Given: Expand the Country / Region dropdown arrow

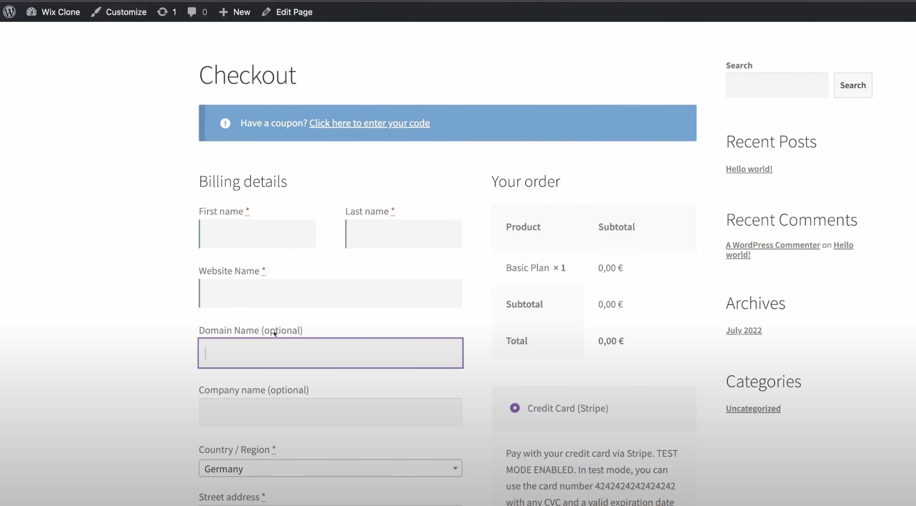Looking at the screenshot, I should (x=455, y=468).
